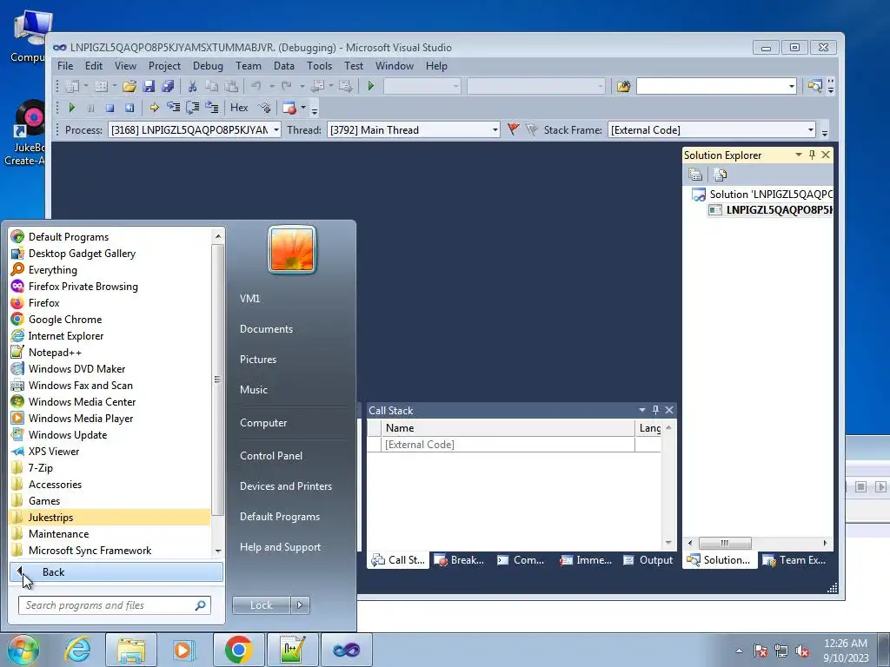
Task: Click the Breakpoints window icon in Debug toolbar
Action: click(x=289, y=108)
